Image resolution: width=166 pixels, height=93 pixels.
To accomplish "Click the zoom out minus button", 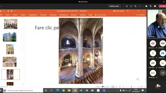I will click(126, 87).
